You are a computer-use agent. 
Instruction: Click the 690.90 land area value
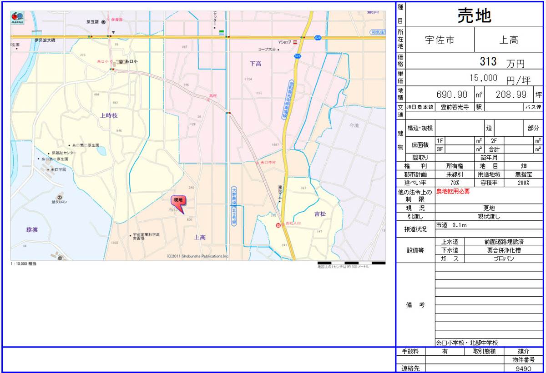coord(452,94)
